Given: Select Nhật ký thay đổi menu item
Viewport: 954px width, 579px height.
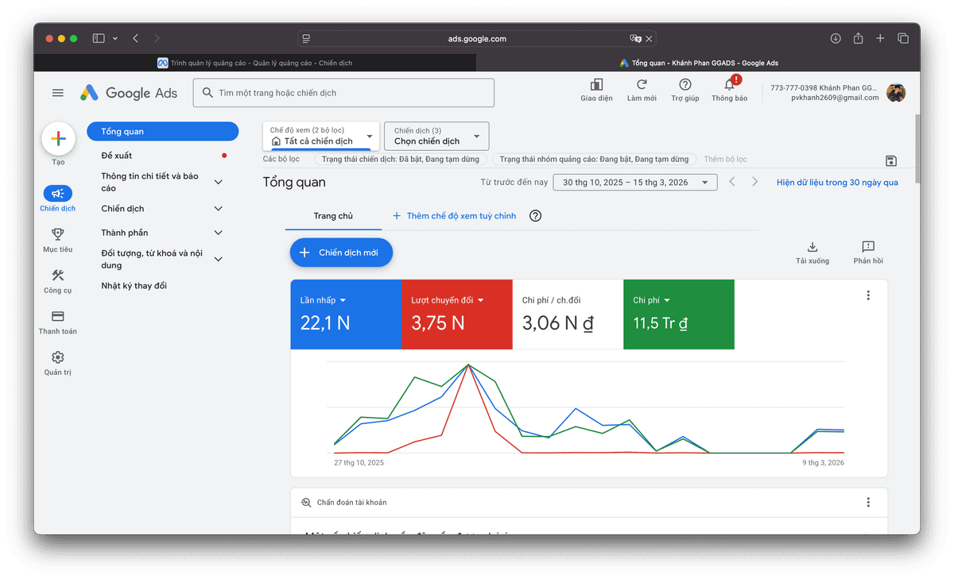Looking at the screenshot, I should pyautogui.click(x=134, y=285).
